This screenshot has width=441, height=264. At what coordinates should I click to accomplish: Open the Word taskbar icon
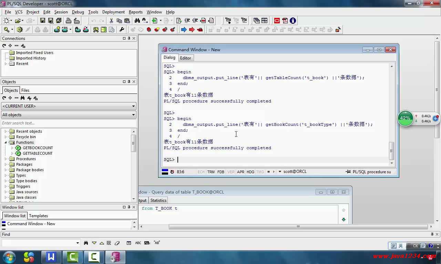[x=51, y=257]
